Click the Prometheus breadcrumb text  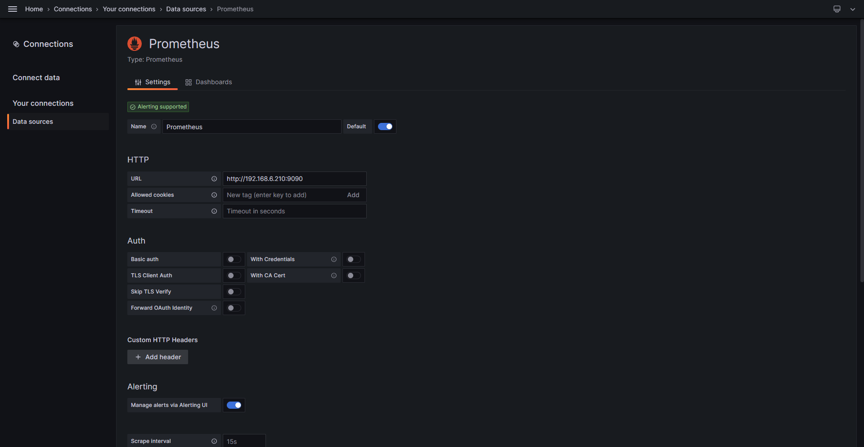pyautogui.click(x=235, y=9)
